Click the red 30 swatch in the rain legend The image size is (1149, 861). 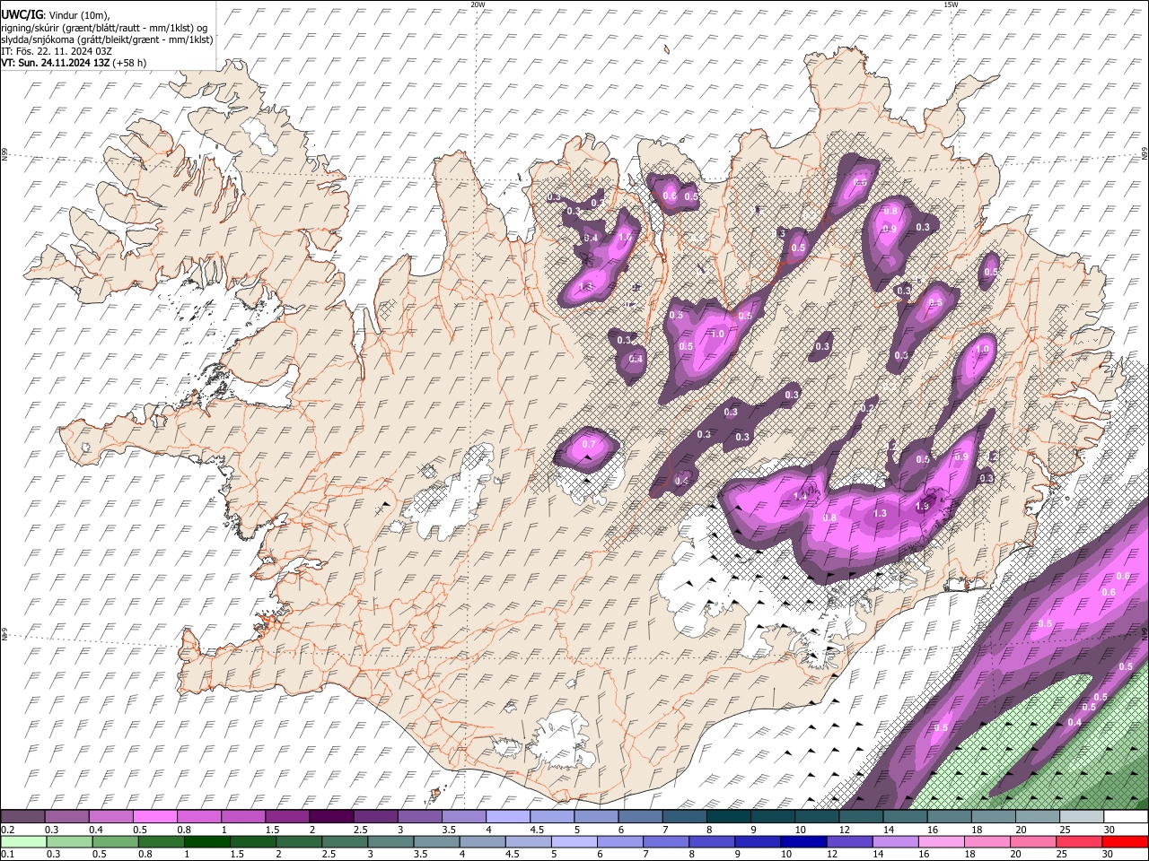[1125, 841]
